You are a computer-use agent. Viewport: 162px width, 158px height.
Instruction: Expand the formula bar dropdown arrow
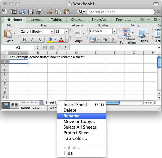click(x=159, y=48)
